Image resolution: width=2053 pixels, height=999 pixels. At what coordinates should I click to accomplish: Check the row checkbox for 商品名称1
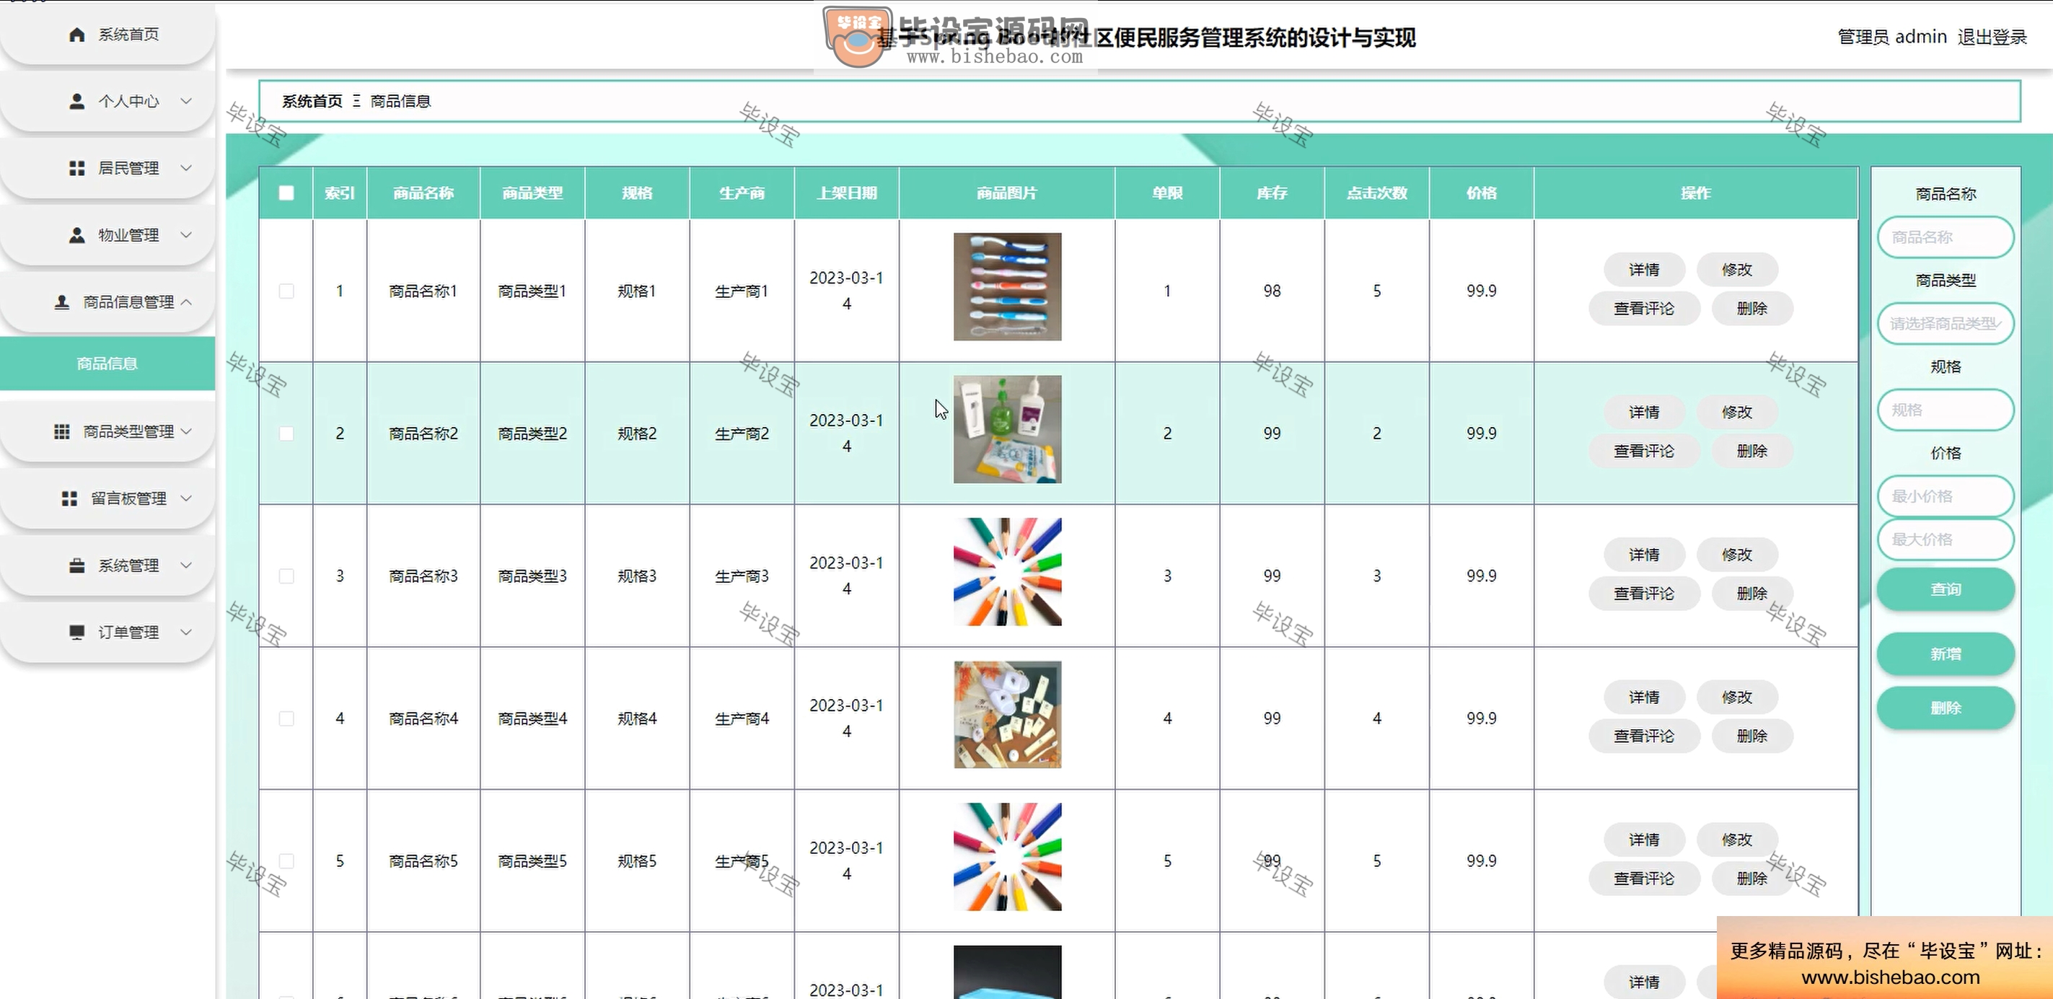(286, 291)
